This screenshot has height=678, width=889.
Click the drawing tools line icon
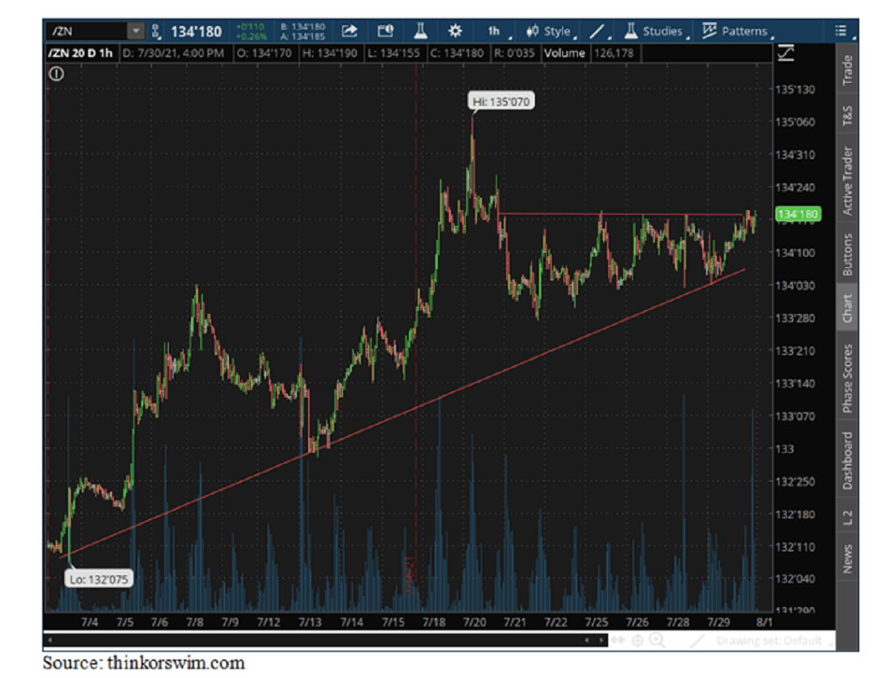point(599,31)
